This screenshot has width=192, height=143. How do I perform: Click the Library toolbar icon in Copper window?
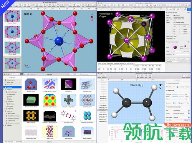(105, 5)
